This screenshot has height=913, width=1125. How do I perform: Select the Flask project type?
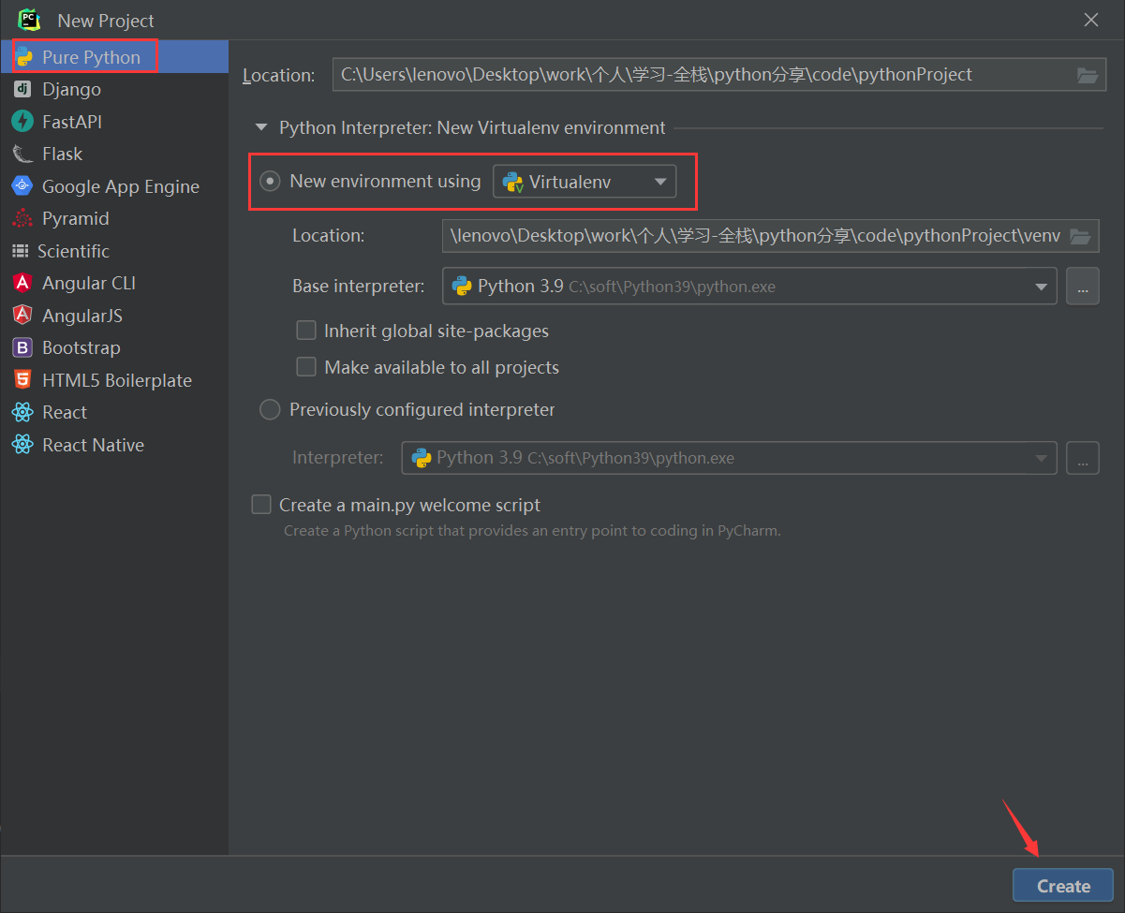(x=114, y=154)
